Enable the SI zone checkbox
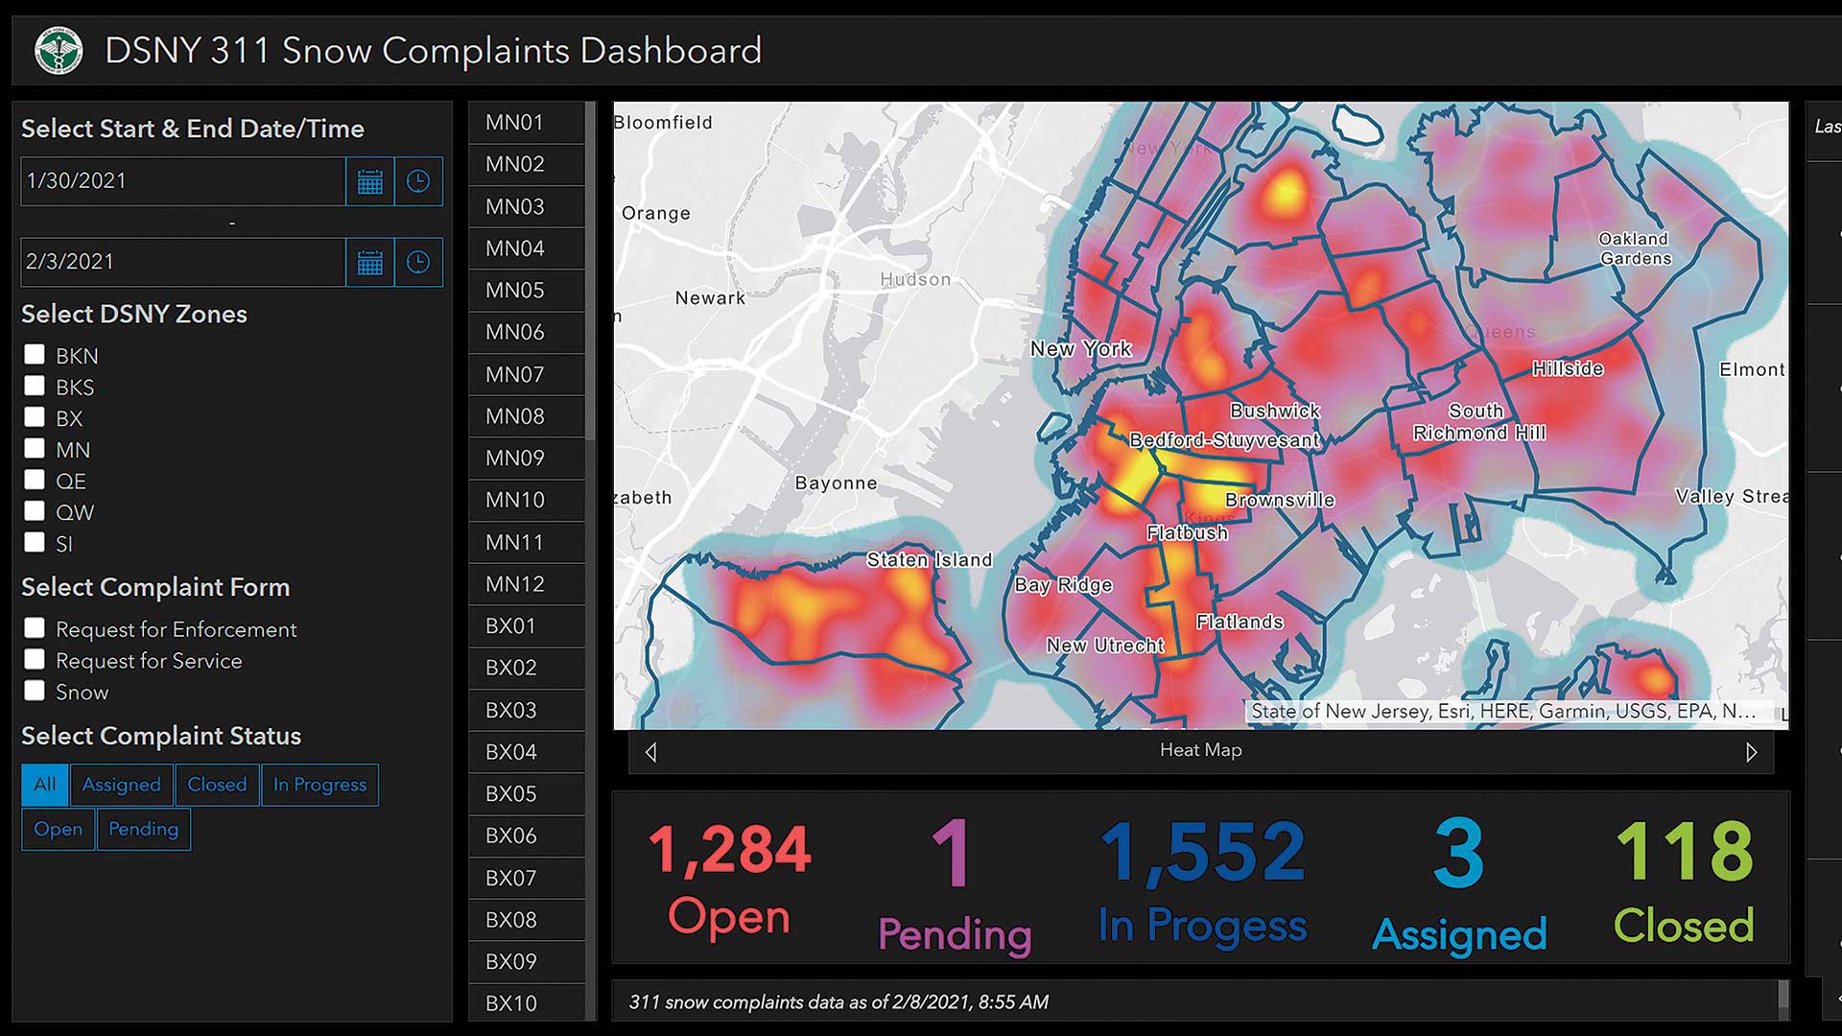Viewport: 1842px width, 1036px height. 35,543
